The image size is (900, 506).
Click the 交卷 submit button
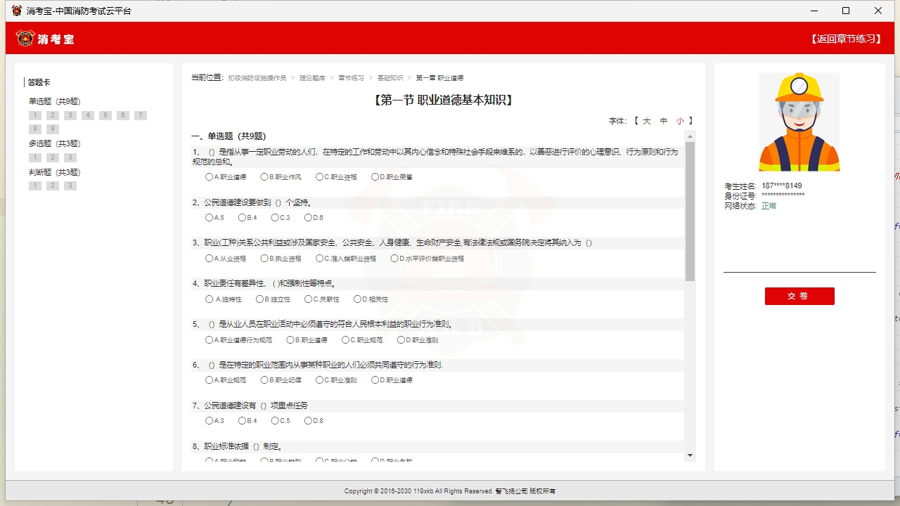(799, 296)
